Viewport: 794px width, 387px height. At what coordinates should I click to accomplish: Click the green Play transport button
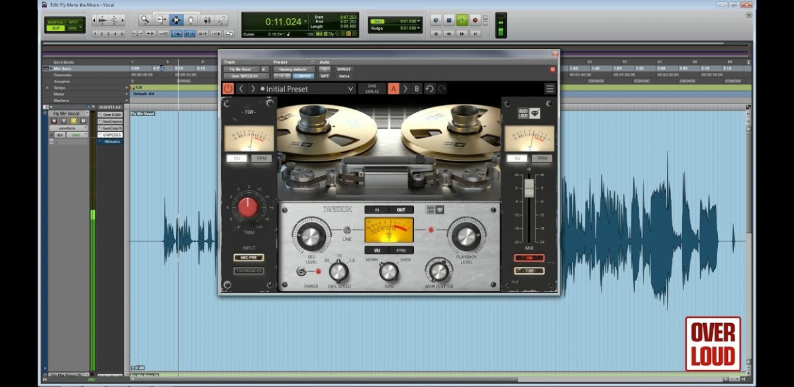[x=462, y=20]
